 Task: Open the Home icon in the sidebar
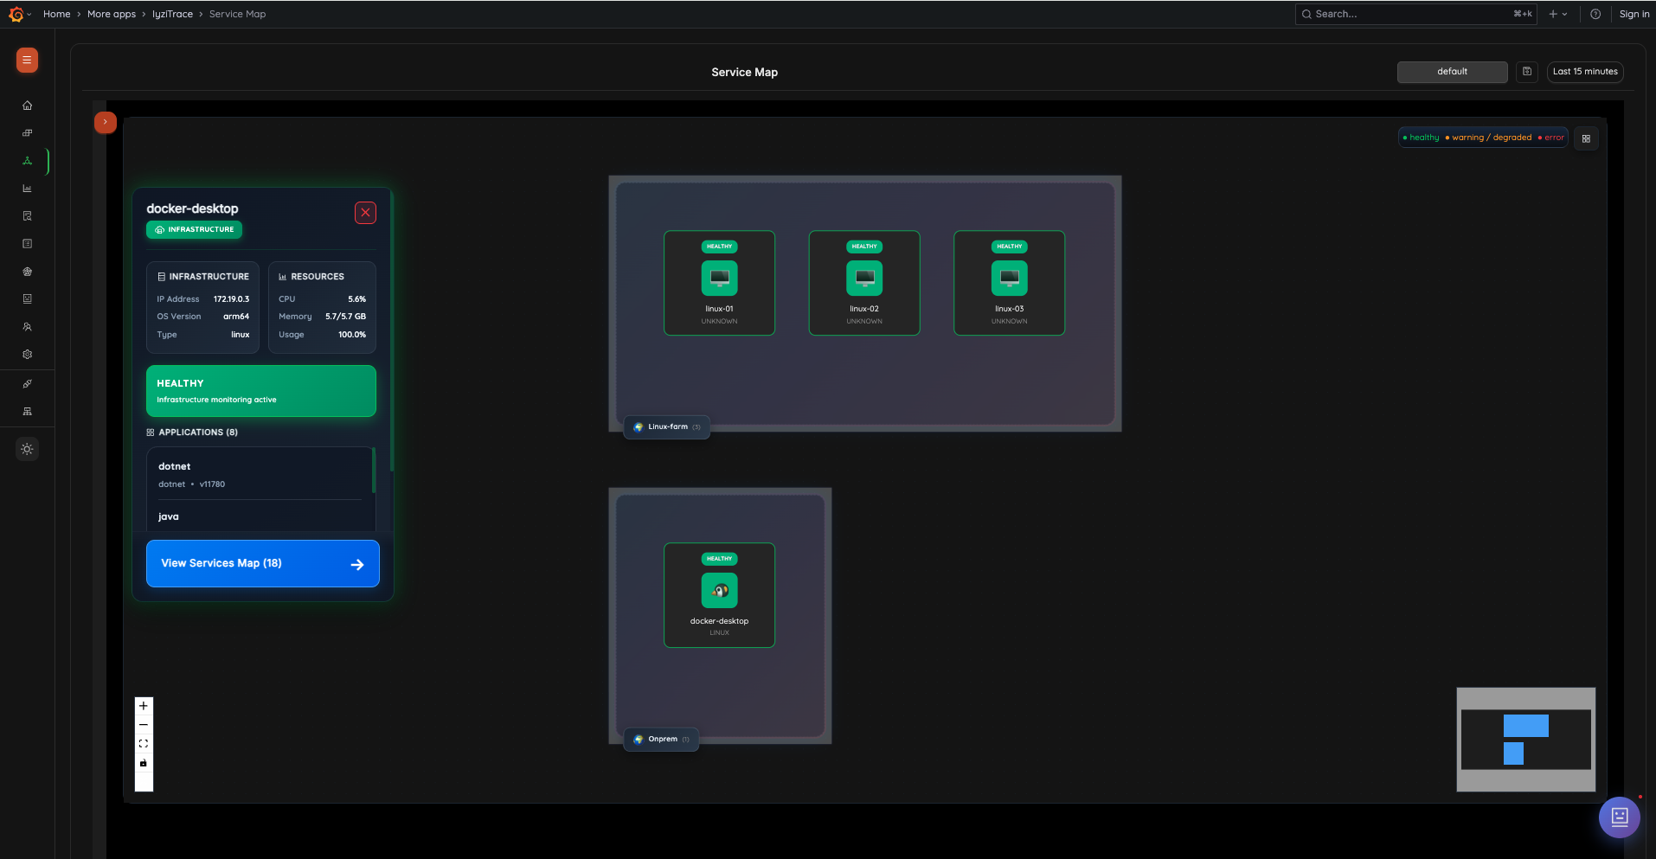point(27,105)
